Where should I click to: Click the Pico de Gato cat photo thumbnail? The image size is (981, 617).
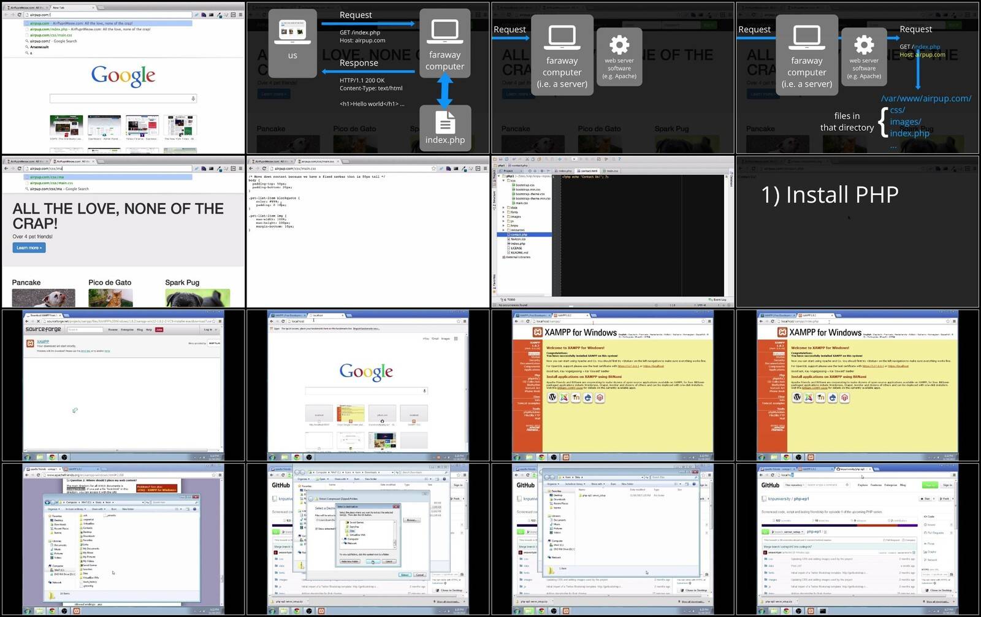(110, 298)
